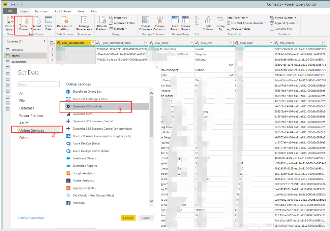Open the Help tab
The width and height of the screenshot is (330, 231).
point(94,11)
